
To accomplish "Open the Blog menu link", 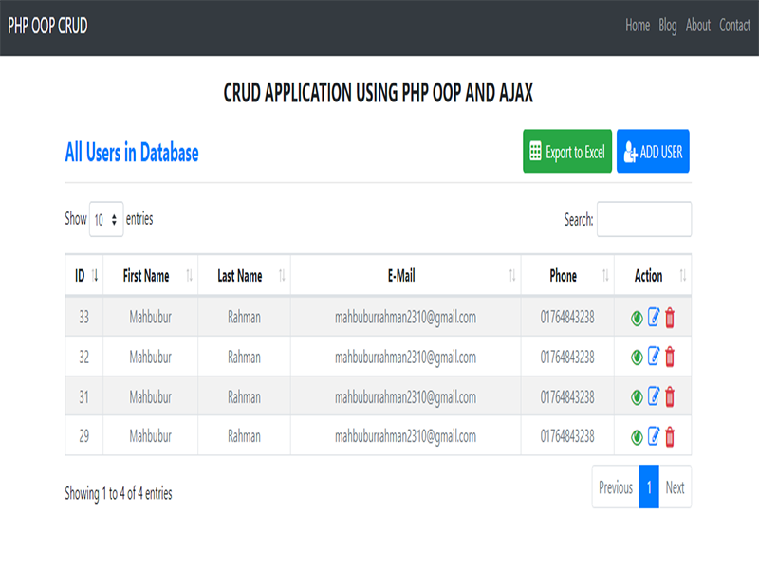I will [668, 26].
